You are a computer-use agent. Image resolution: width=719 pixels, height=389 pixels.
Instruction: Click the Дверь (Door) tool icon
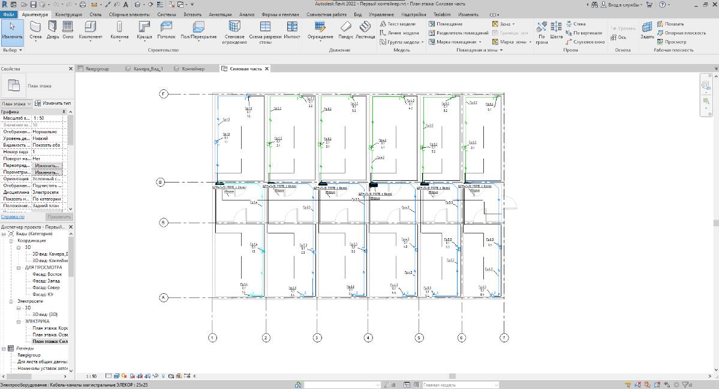pos(53,29)
